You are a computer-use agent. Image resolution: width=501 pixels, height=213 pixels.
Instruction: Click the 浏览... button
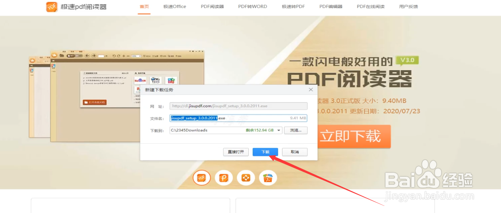pyautogui.click(x=296, y=130)
